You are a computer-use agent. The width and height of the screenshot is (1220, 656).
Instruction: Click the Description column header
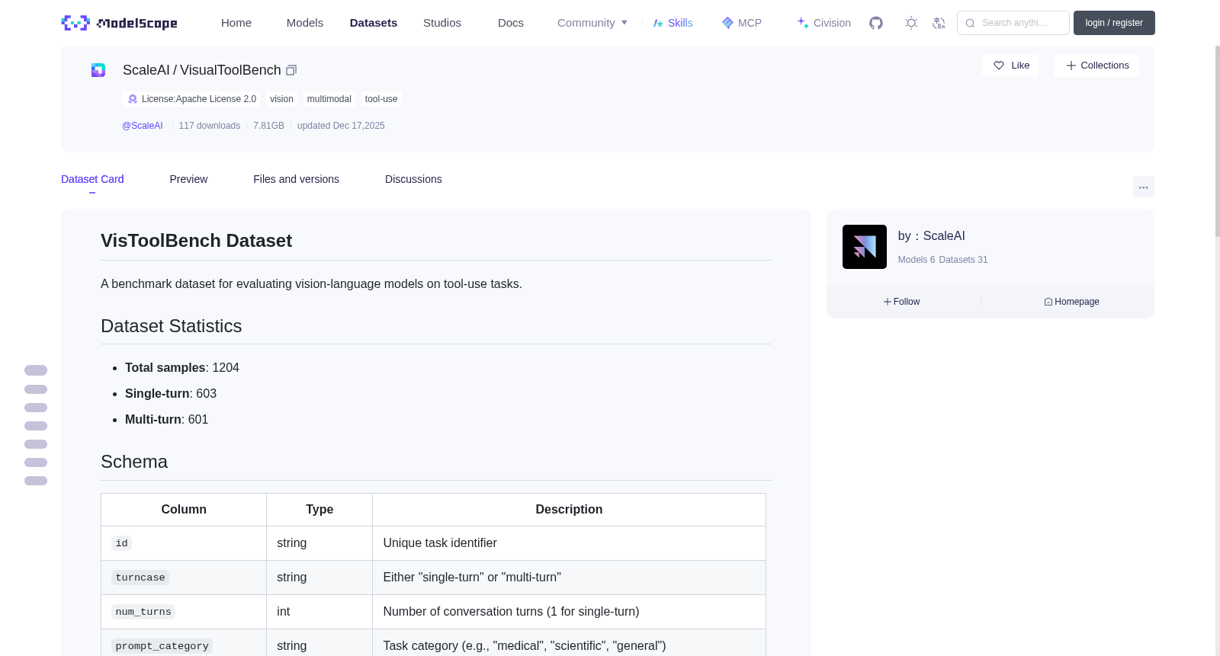569,510
